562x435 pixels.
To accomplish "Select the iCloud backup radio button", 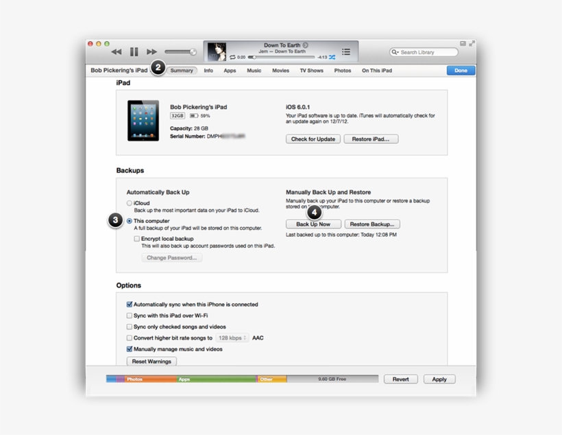I will click(129, 202).
